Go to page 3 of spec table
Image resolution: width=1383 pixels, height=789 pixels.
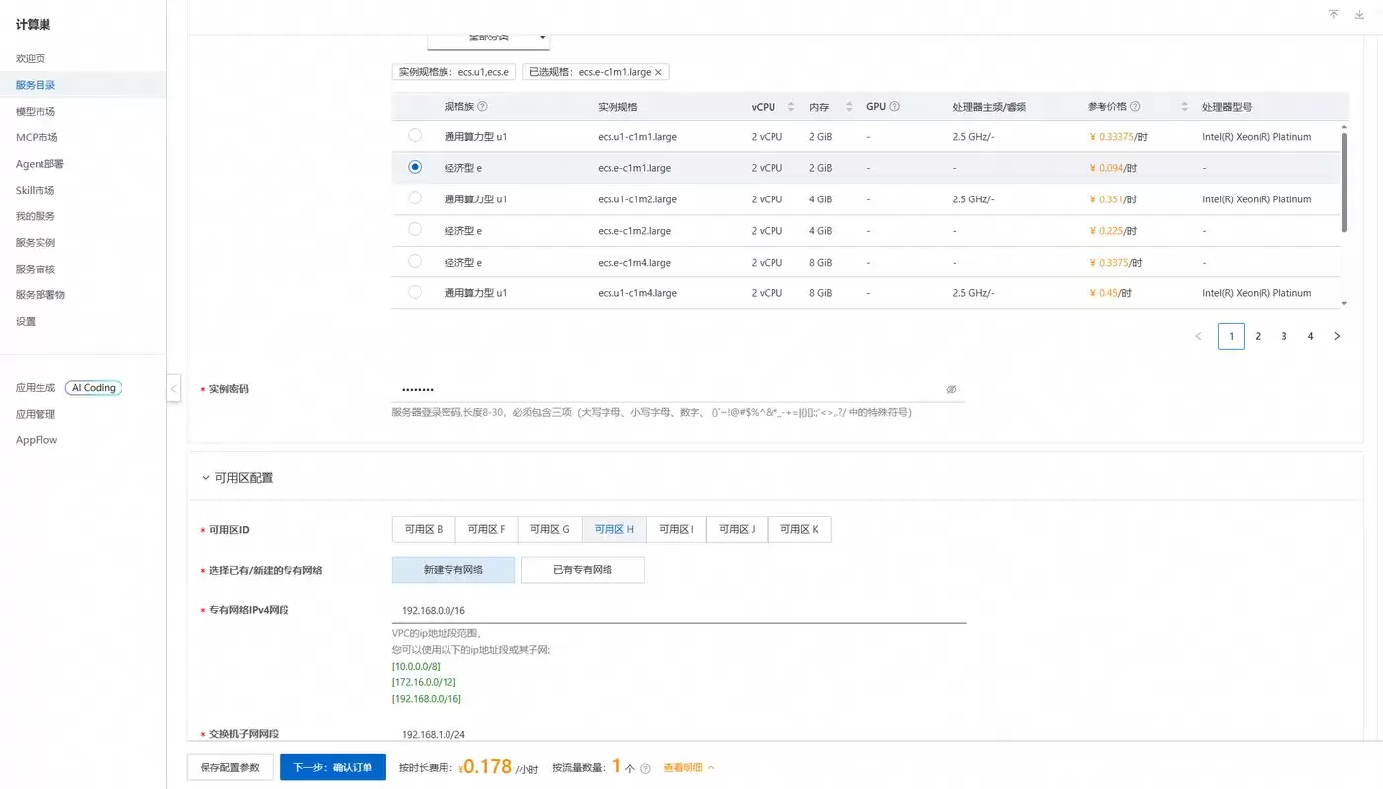pos(1284,336)
